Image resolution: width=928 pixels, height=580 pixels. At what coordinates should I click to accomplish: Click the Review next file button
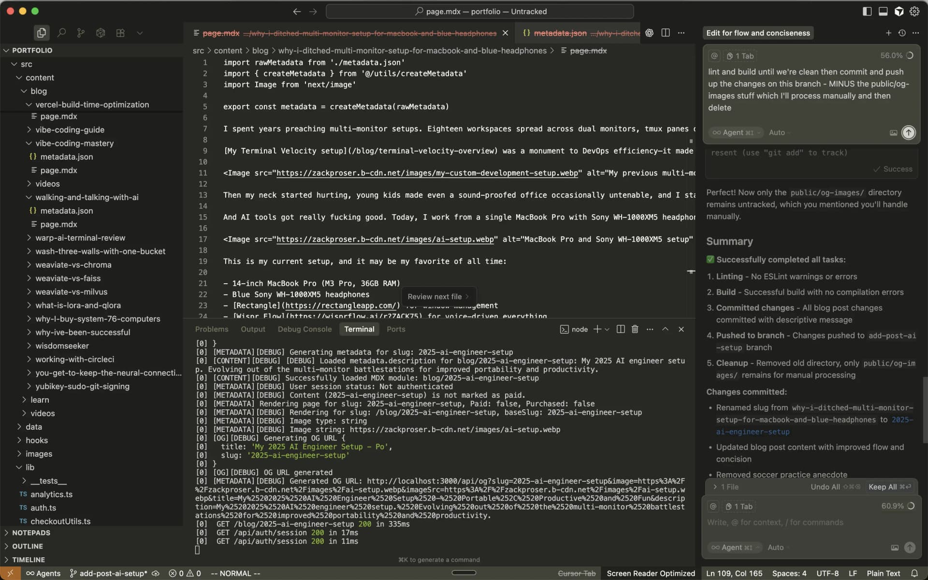point(438,296)
